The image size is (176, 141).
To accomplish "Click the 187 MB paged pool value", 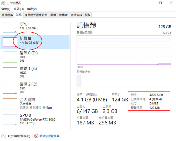I will click(x=85, y=123).
